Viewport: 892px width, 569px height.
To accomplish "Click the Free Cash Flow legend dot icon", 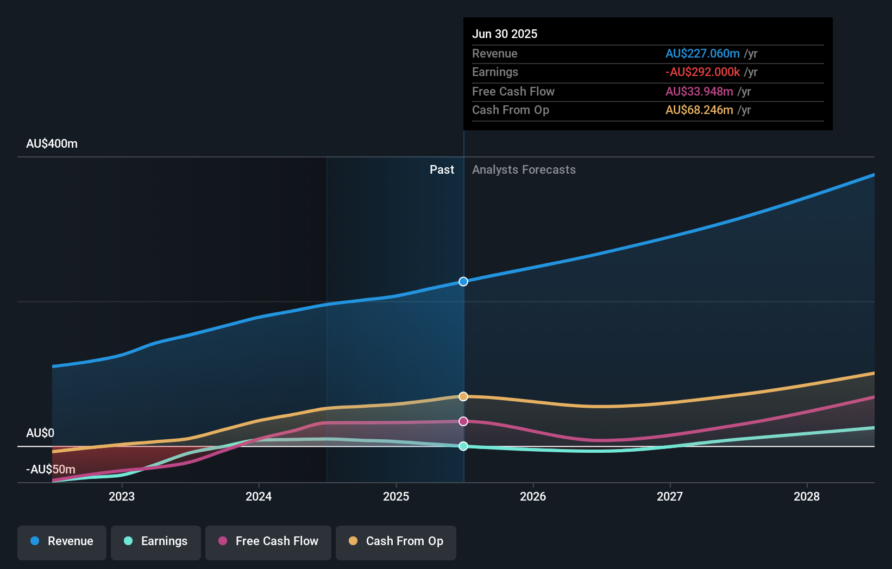I will click(x=223, y=541).
